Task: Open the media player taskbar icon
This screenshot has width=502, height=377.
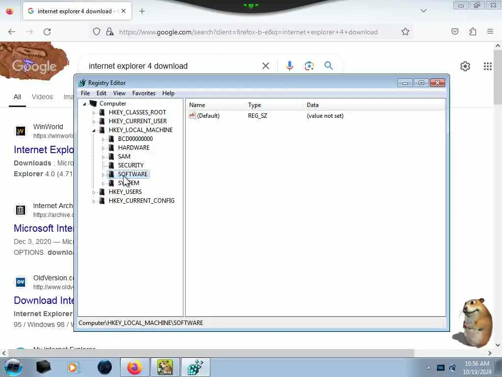Action: point(73,367)
